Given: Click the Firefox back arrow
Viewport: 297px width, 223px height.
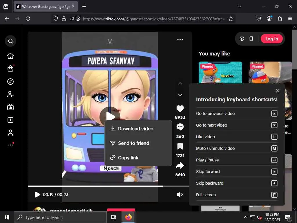Looking at the screenshot, I should point(7,19).
